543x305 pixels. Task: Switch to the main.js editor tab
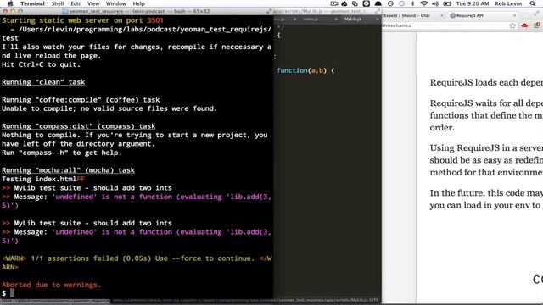[311, 19]
